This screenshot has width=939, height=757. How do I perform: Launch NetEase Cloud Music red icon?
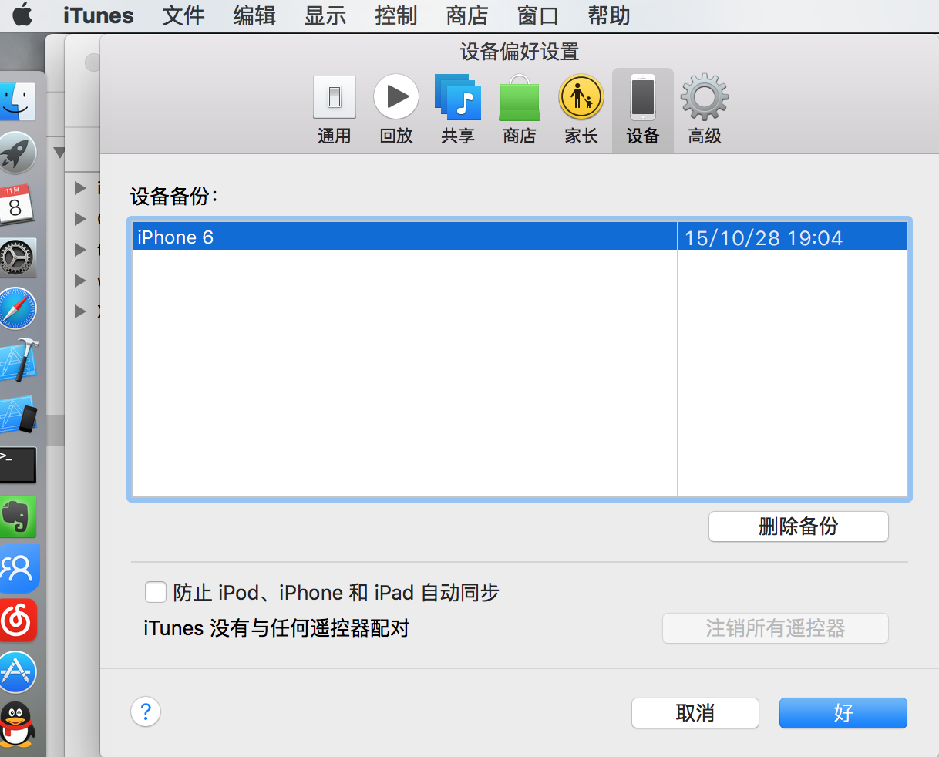(19, 621)
